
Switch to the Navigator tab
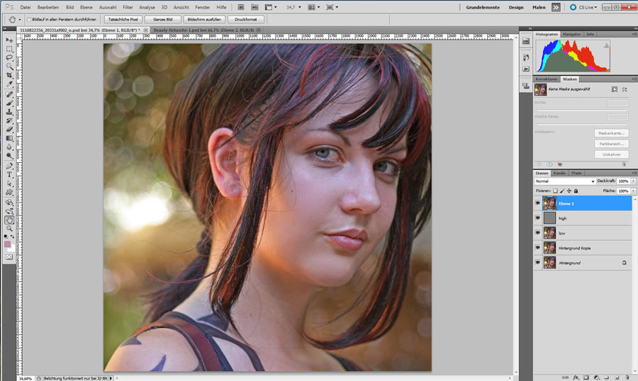coord(571,34)
